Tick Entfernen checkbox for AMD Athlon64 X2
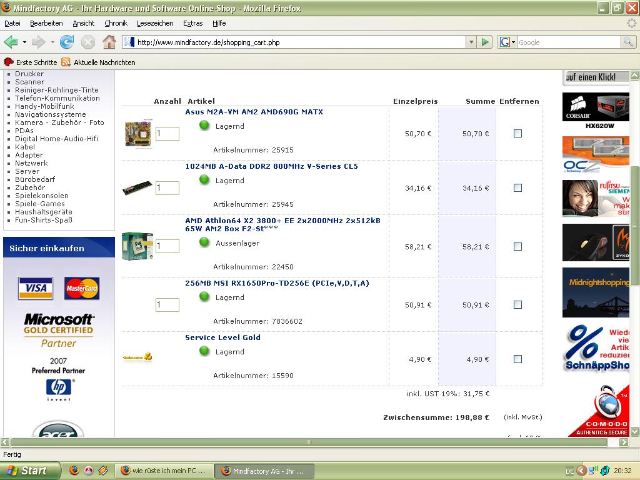 pos(517,246)
